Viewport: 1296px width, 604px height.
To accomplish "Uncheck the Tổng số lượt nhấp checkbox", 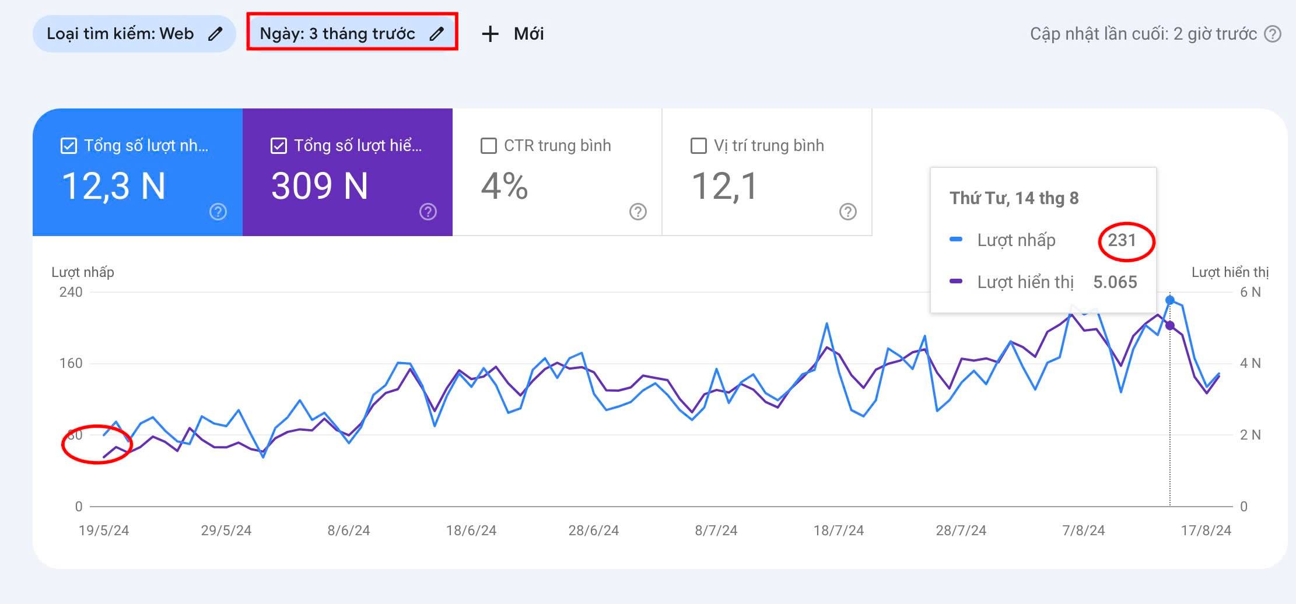I will click(69, 146).
